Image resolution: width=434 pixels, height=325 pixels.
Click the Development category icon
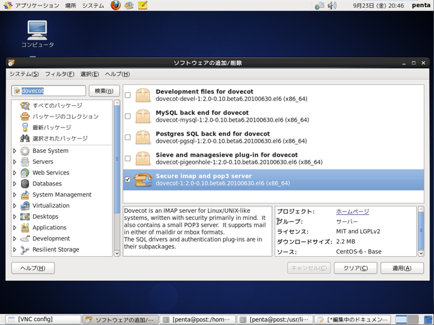pyautogui.click(x=25, y=238)
